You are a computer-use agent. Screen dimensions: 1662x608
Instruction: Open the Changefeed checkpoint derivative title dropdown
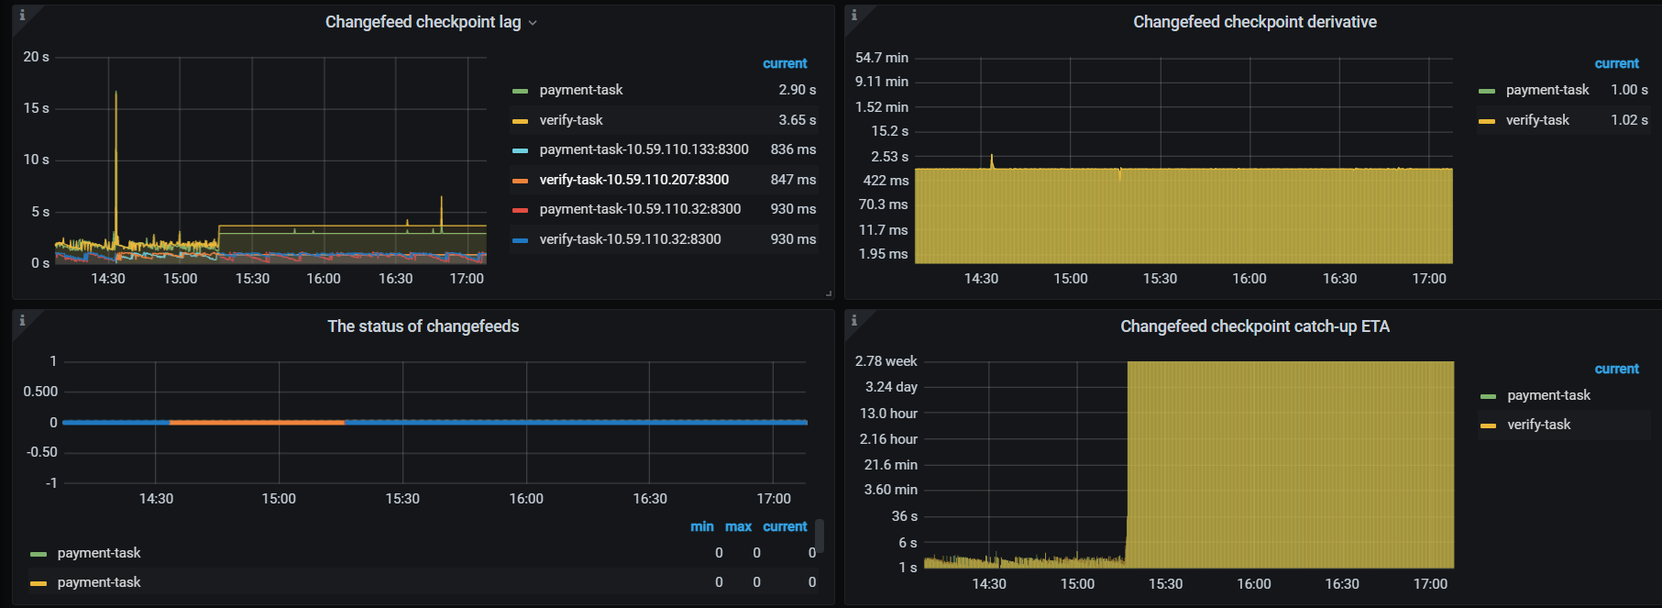coord(1254,22)
